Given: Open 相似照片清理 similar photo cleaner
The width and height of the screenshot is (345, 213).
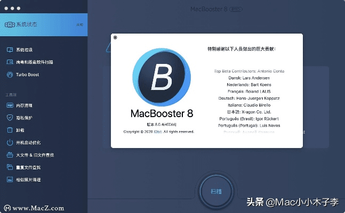Looking at the screenshot, I should click(28, 180).
